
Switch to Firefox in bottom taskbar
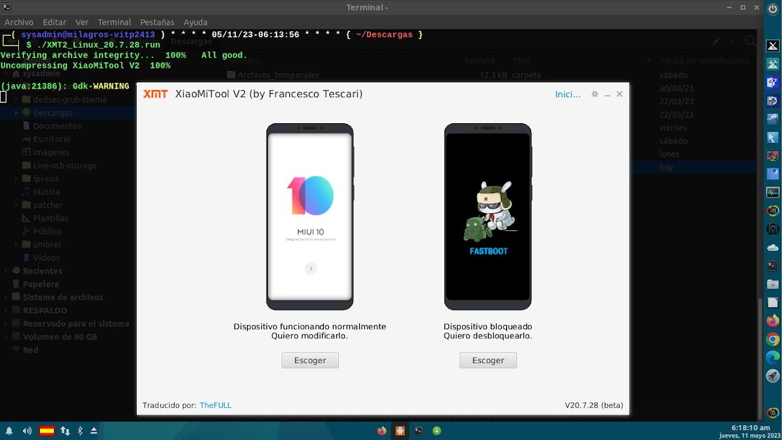pos(382,431)
